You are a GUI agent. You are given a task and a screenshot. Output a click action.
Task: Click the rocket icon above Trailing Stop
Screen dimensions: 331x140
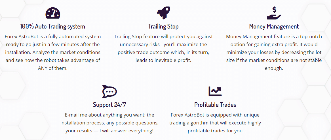163,13
